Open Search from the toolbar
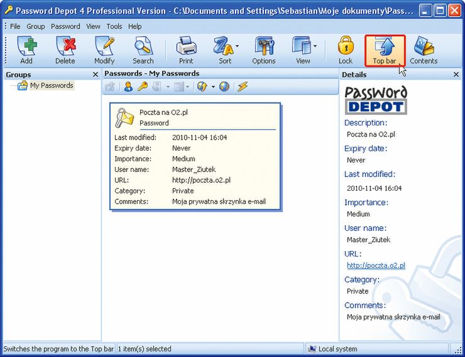 pyautogui.click(x=143, y=50)
